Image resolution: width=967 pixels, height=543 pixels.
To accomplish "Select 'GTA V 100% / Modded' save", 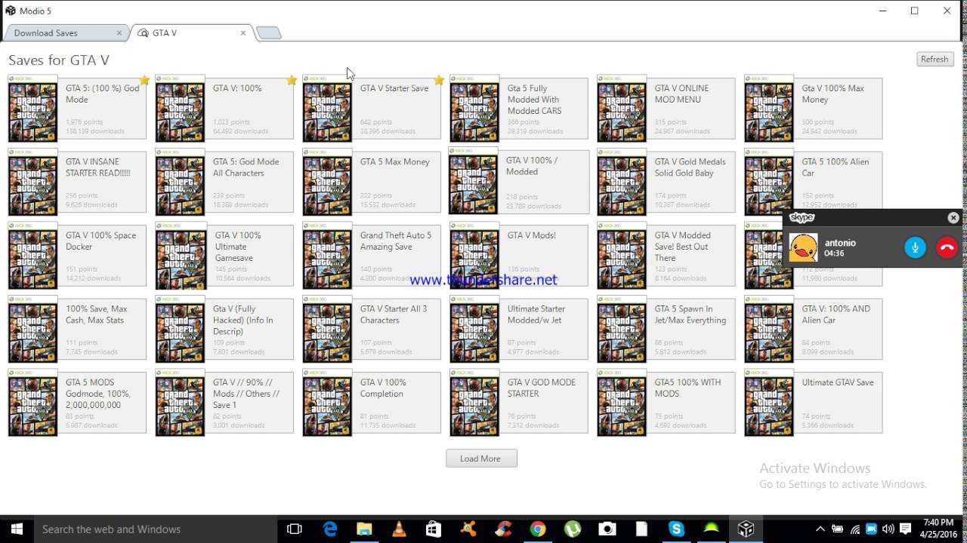I will [x=519, y=182].
